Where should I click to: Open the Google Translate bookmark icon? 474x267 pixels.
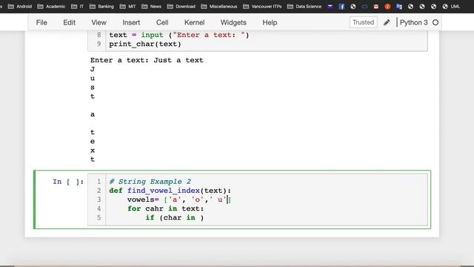tap(399, 7)
